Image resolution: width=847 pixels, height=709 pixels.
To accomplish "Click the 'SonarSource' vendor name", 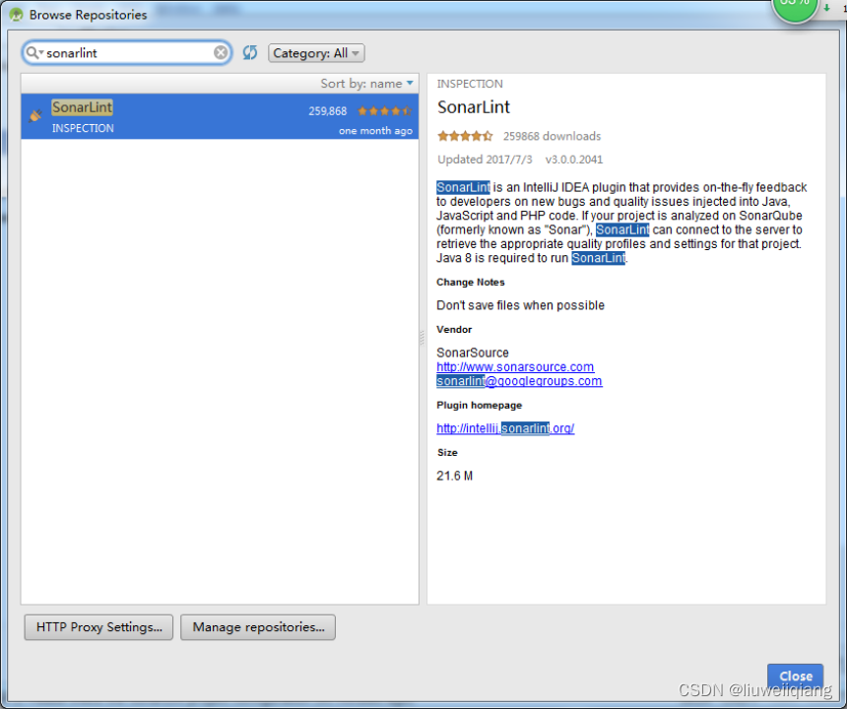I will tap(472, 353).
